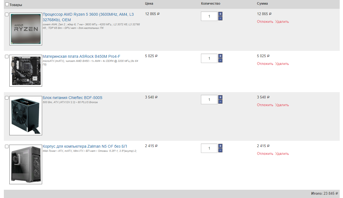Decrease quantity of Zalman N5 OF case
The width and height of the screenshot is (343, 198).
tap(220, 150)
